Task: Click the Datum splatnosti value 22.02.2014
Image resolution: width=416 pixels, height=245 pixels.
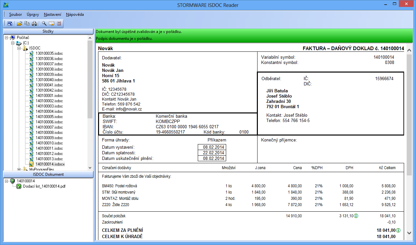Action: coord(214,153)
